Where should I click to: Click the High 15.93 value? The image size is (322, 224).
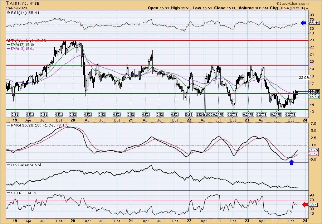point(181,8)
